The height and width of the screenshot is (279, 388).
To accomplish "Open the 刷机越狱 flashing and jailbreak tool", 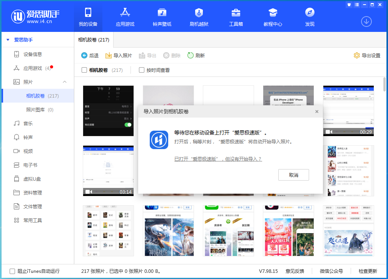I will (x=199, y=17).
